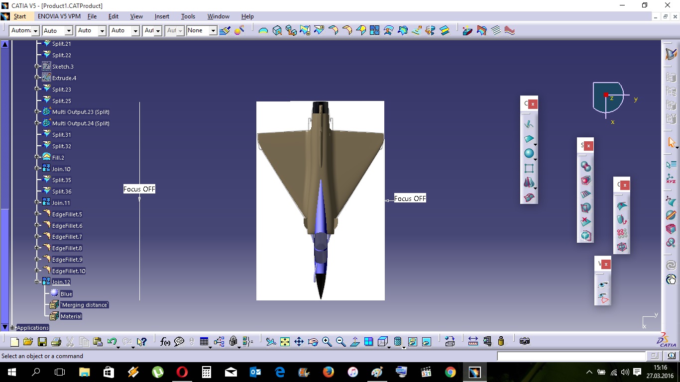Select the sphere surface tool in floating toolbar

click(x=529, y=154)
